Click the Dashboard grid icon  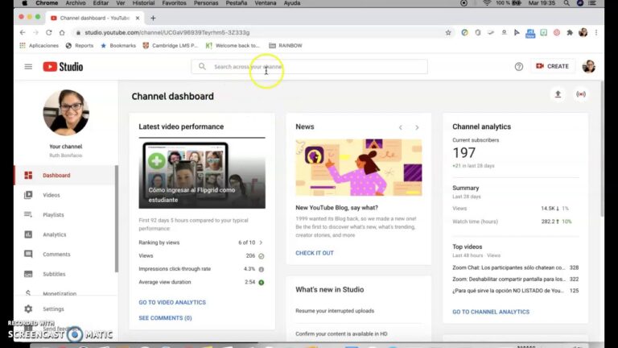(28, 175)
